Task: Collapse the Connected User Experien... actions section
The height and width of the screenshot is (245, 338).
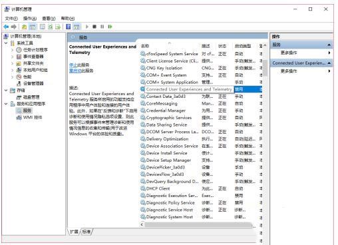Action: tap(329, 63)
